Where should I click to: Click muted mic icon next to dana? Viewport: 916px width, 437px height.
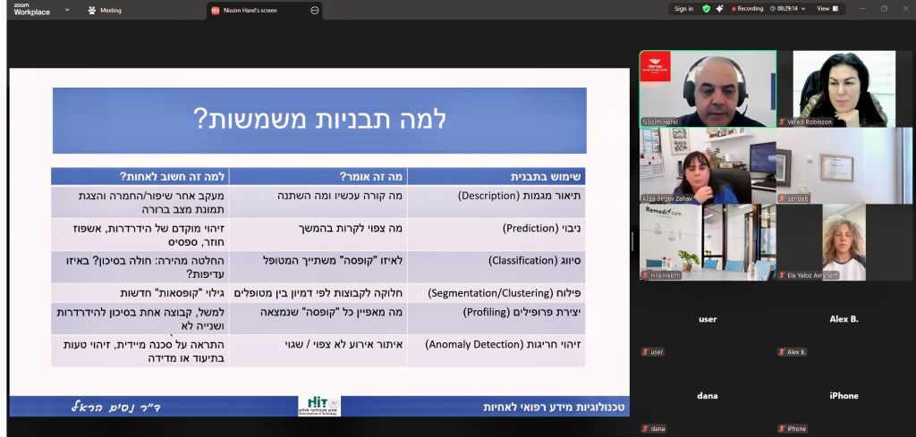tap(645, 429)
